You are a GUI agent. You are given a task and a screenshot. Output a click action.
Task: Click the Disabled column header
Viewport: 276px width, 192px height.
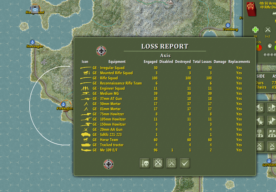[x=166, y=62]
